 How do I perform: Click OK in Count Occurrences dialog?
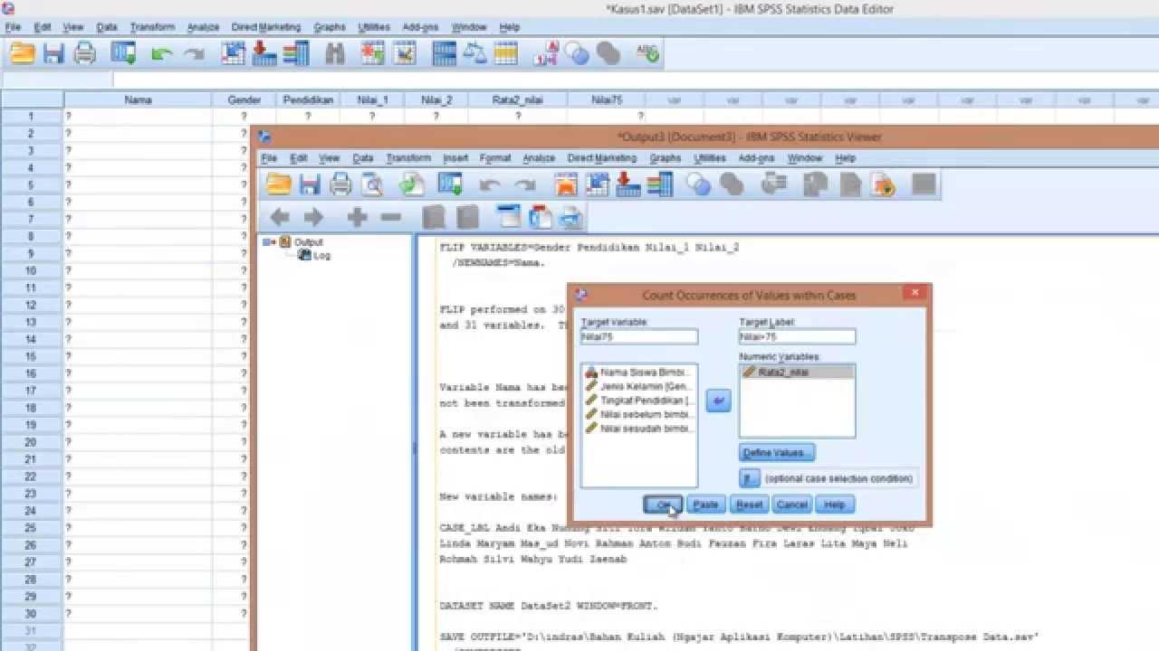point(663,505)
